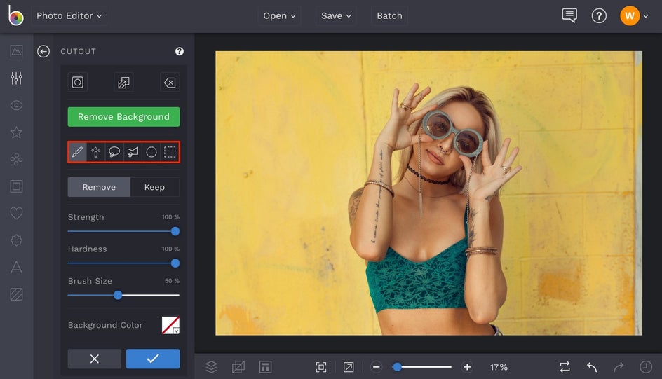Select the paint brush cutout tool
This screenshot has width=662, height=379.
click(x=78, y=152)
